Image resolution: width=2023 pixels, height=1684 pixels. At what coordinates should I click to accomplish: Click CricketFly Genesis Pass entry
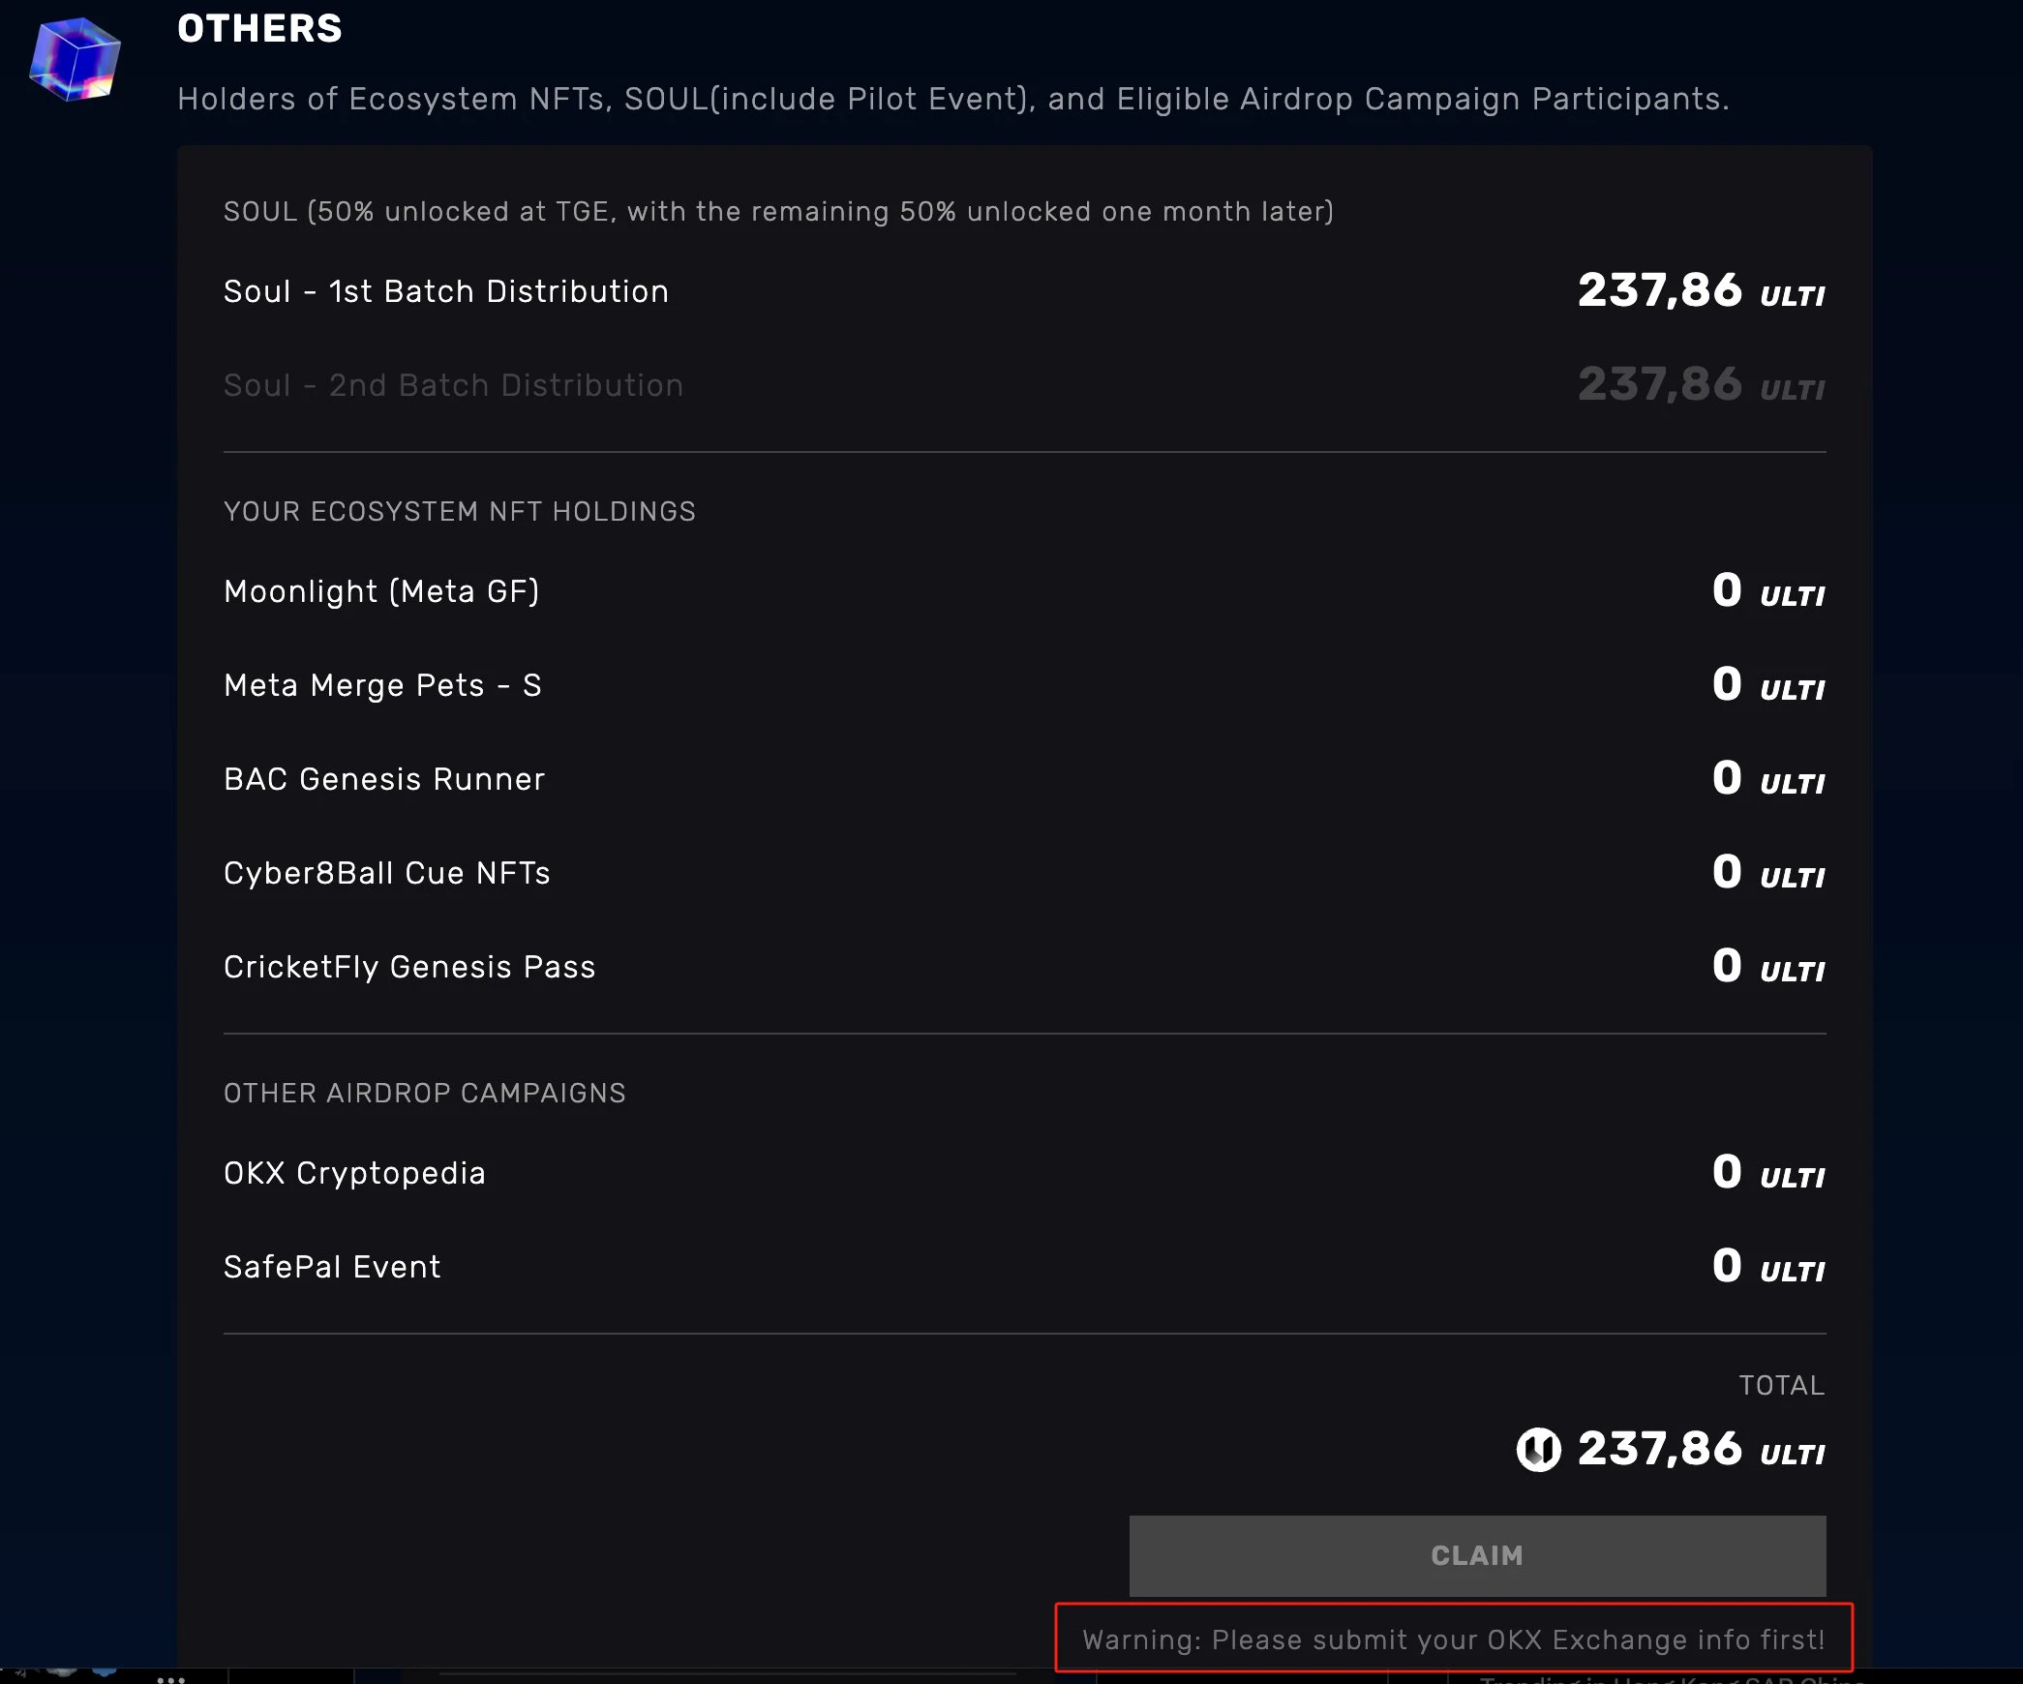[1024, 967]
